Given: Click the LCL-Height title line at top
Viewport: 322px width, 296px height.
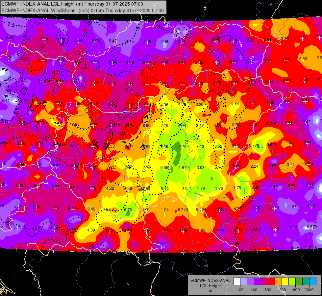Looking at the screenshot, I should click(x=72, y=4).
